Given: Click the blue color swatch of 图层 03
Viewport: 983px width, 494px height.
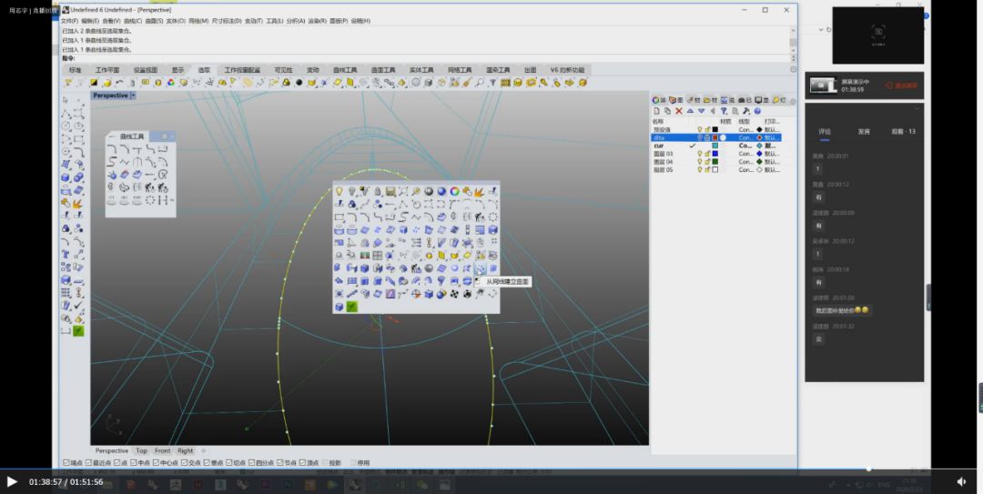Looking at the screenshot, I should [x=714, y=154].
